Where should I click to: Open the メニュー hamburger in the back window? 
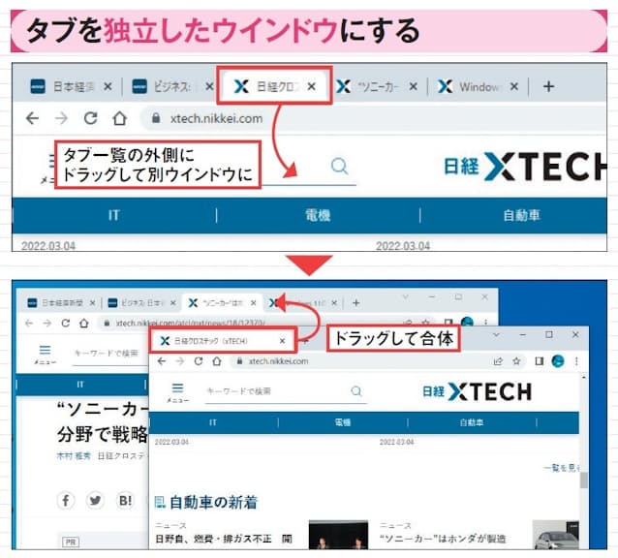click(x=45, y=354)
